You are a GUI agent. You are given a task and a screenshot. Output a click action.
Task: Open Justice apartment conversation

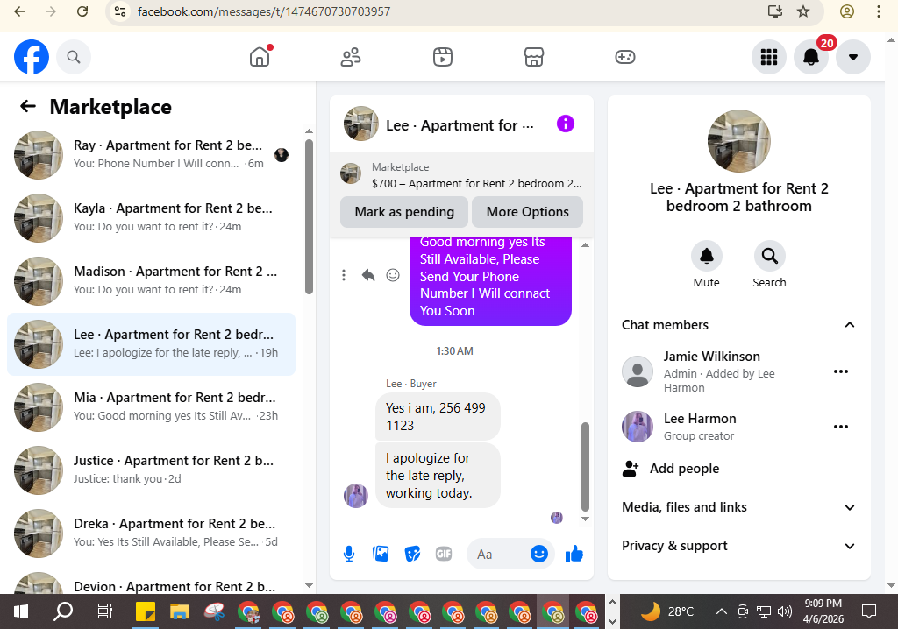tap(151, 470)
